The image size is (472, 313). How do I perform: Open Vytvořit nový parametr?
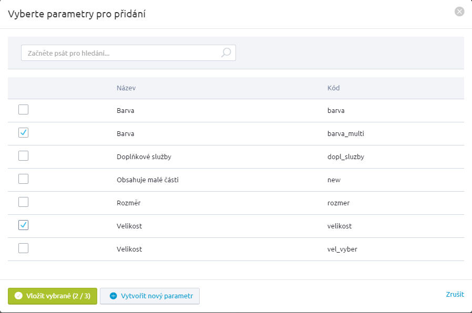tap(150, 296)
